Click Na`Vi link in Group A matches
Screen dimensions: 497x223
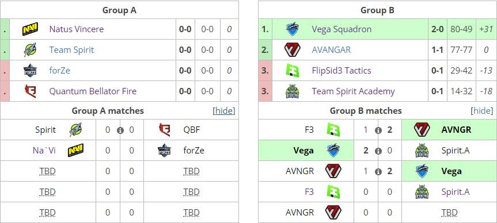point(44,150)
